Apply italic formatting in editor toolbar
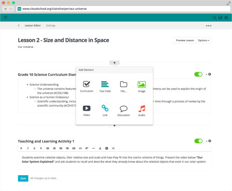The height and width of the screenshot is (191, 232). tap(28, 148)
